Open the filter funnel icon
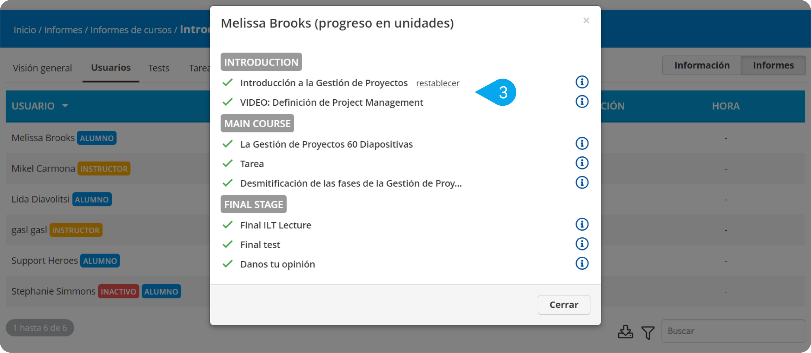Image resolution: width=811 pixels, height=353 pixels. [648, 332]
